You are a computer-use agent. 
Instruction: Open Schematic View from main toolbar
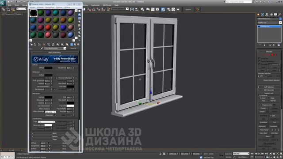click(x=157, y=9)
